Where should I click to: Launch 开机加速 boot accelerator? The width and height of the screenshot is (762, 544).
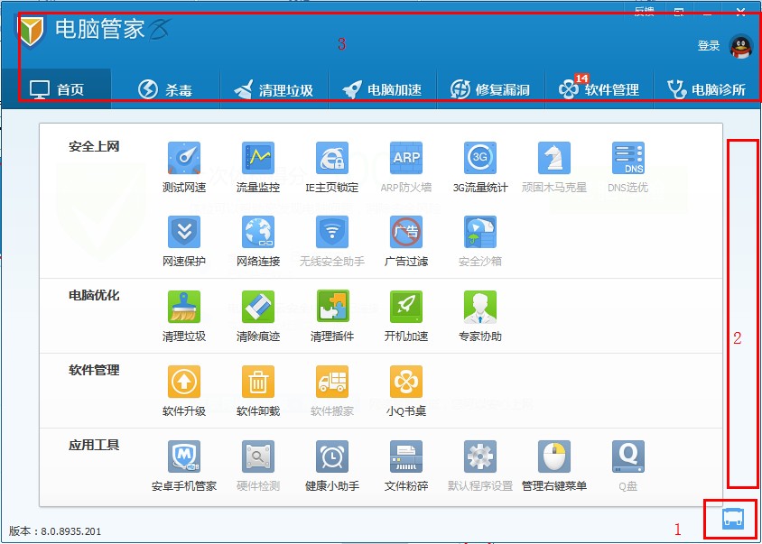point(405,316)
